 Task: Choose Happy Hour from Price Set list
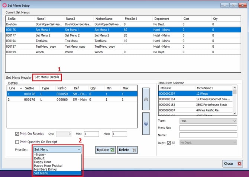[43, 162]
